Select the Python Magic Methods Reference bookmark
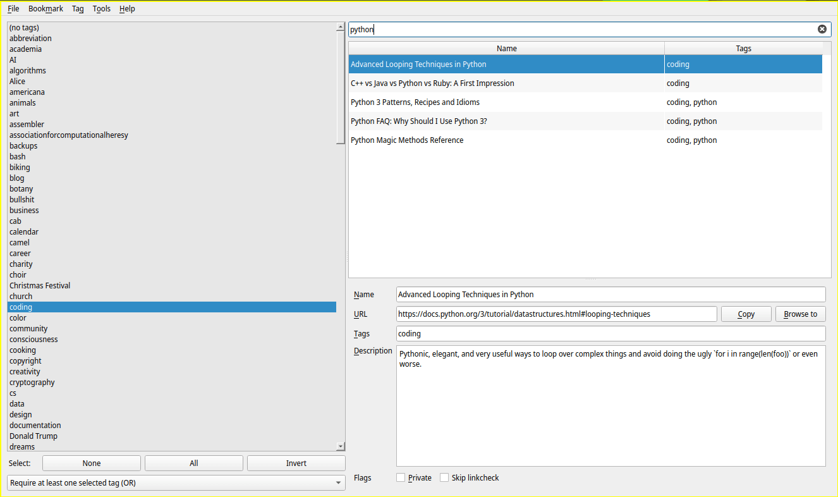Viewport: 838px width, 497px height. point(407,140)
